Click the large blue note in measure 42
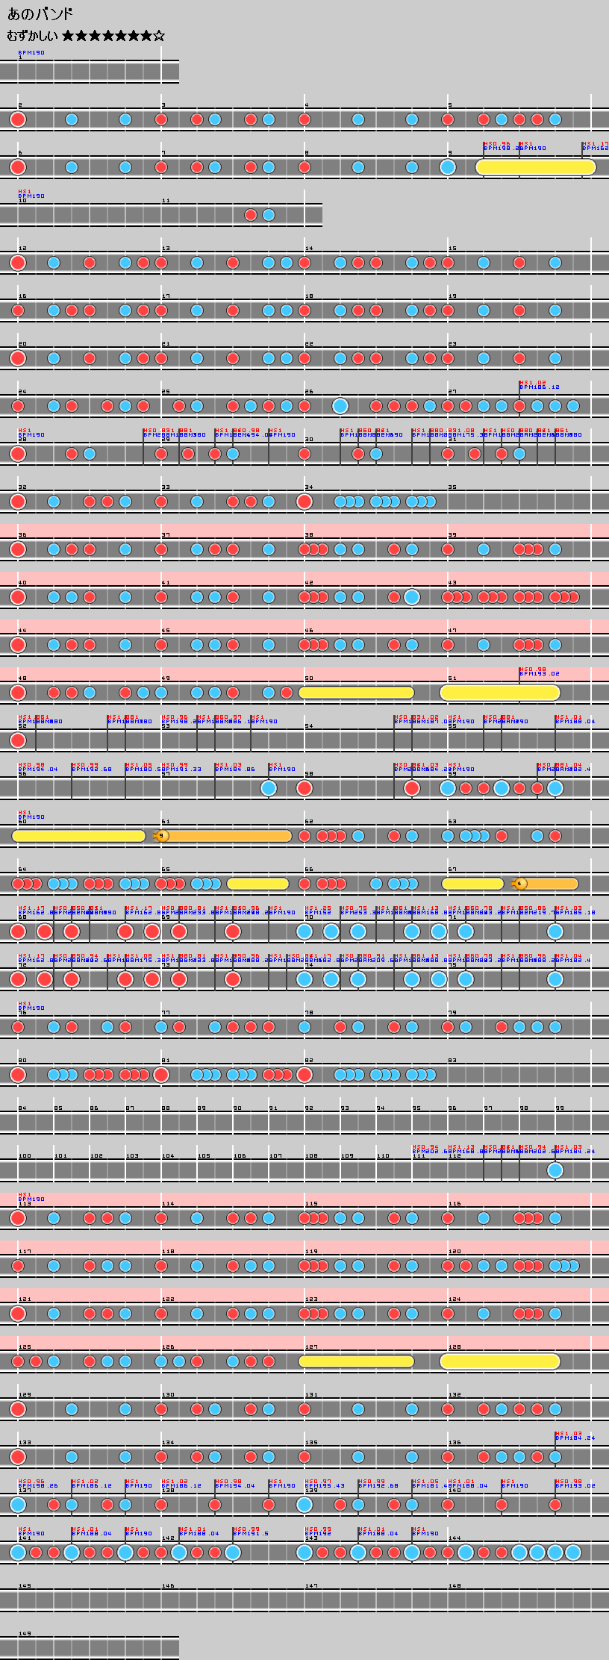Screen dimensions: 609x1660 412,597
